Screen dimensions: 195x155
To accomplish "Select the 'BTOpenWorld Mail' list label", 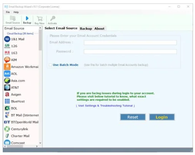I will pos(25,122).
